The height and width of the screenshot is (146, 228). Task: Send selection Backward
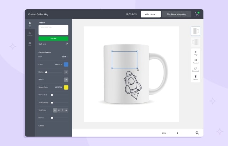(x=196, y=69)
